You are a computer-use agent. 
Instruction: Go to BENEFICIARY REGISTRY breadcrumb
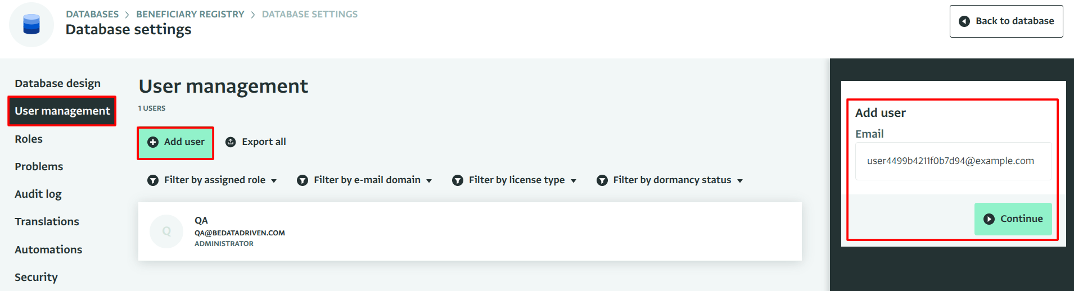point(190,14)
